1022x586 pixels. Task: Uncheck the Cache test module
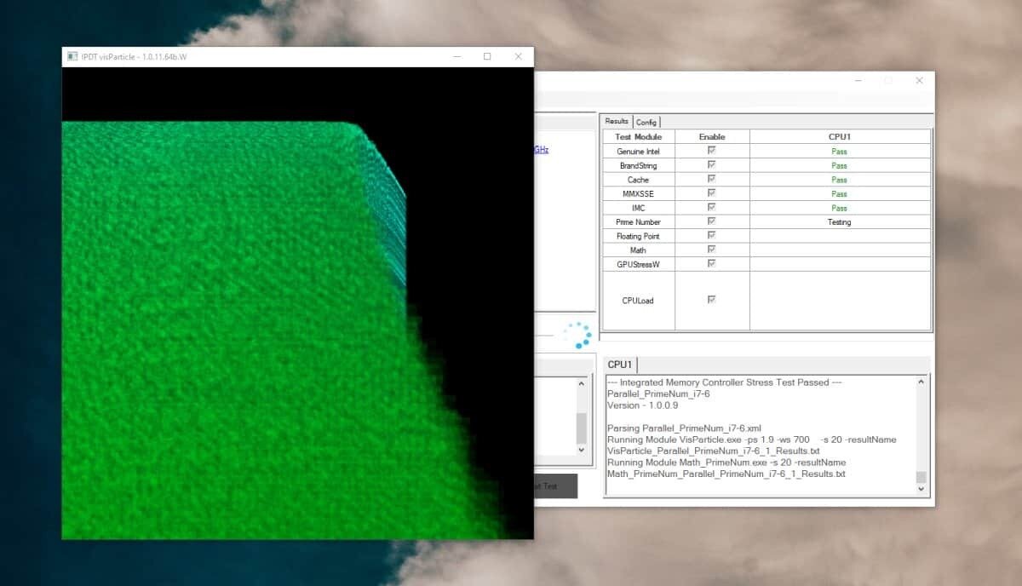[711, 179]
